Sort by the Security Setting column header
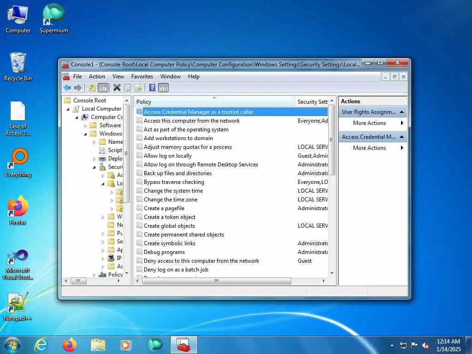 (x=312, y=102)
